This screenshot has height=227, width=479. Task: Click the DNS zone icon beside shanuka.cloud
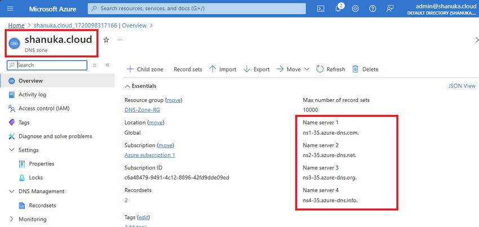point(14,44)
